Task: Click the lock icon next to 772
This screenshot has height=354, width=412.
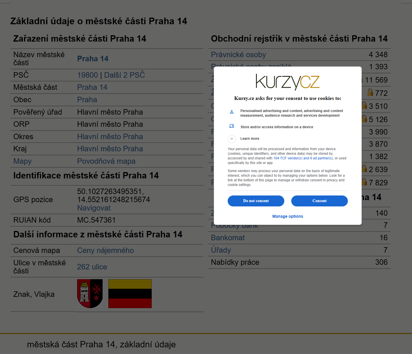Action: pos(370,92)
